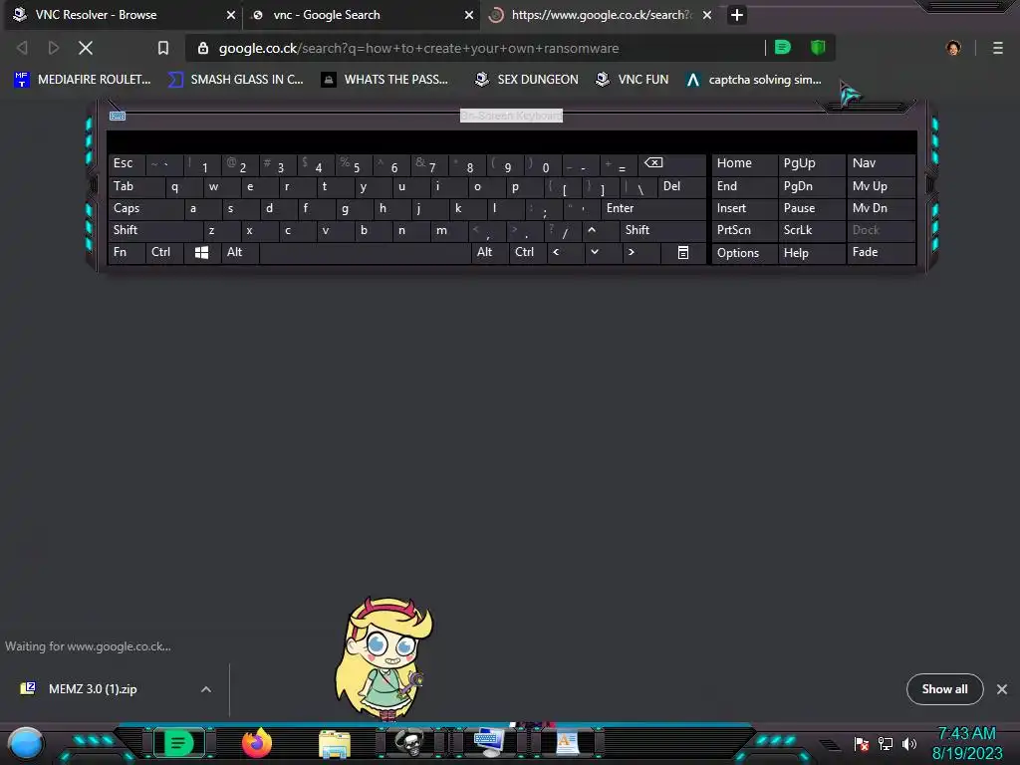Expand MEMZ 3.0 (1).zip download options
Viewport: 1020px width, 765px height.
point(206,689)
